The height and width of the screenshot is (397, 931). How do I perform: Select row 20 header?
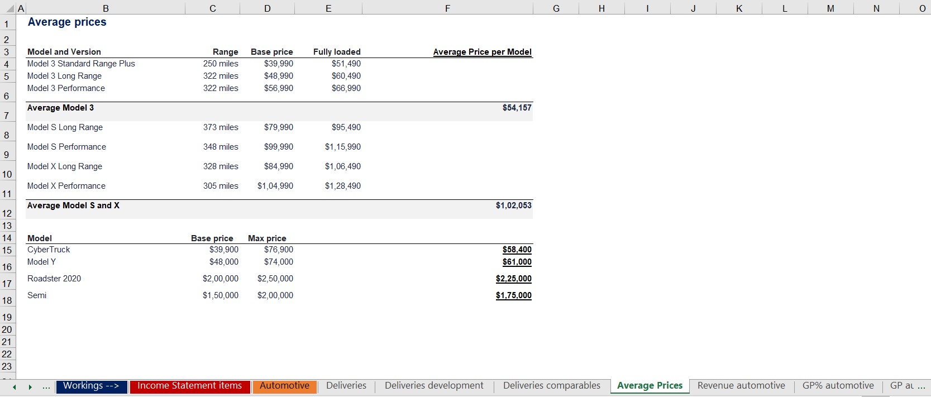pyautogui.click(x=7, y=329)
